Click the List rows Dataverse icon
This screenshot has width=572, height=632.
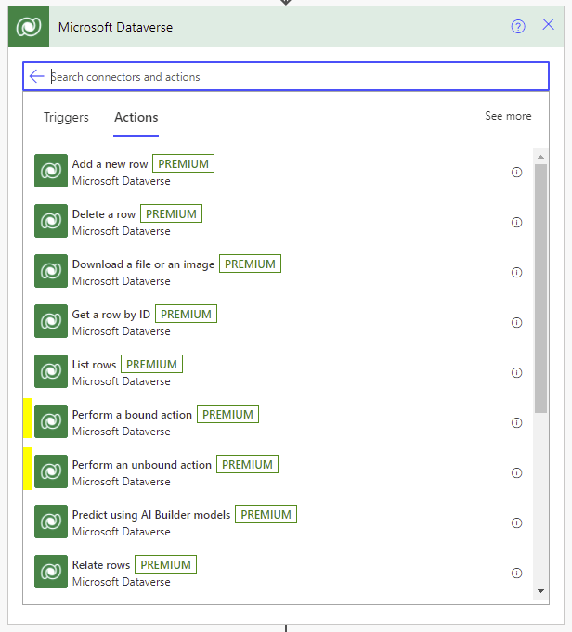pyautogui.click(x=51, y=371)
